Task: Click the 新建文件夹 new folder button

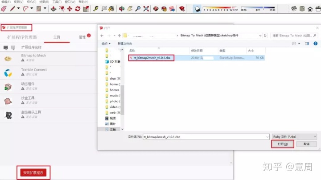Action: pos(125,44)
